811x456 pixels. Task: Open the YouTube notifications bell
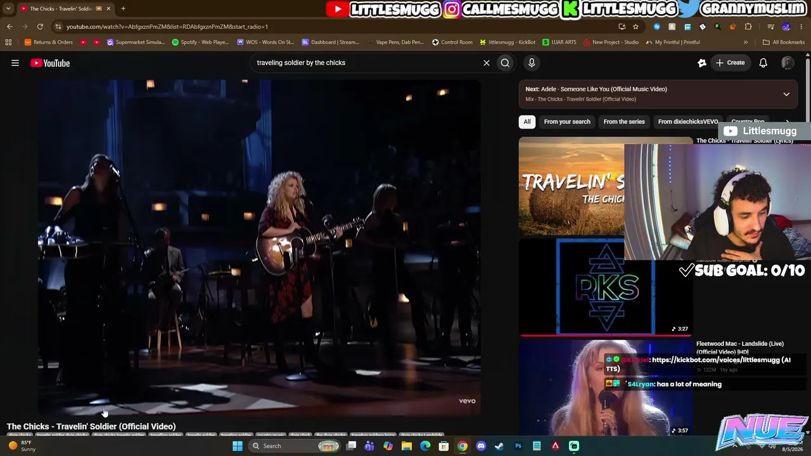pos(763,63)
